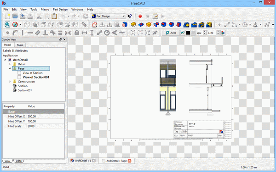Open the Part Design workbench dropdown
Image resolution: width=276 pixels, height=172 pixels.
pyautogui.click(x=109, y=16)
